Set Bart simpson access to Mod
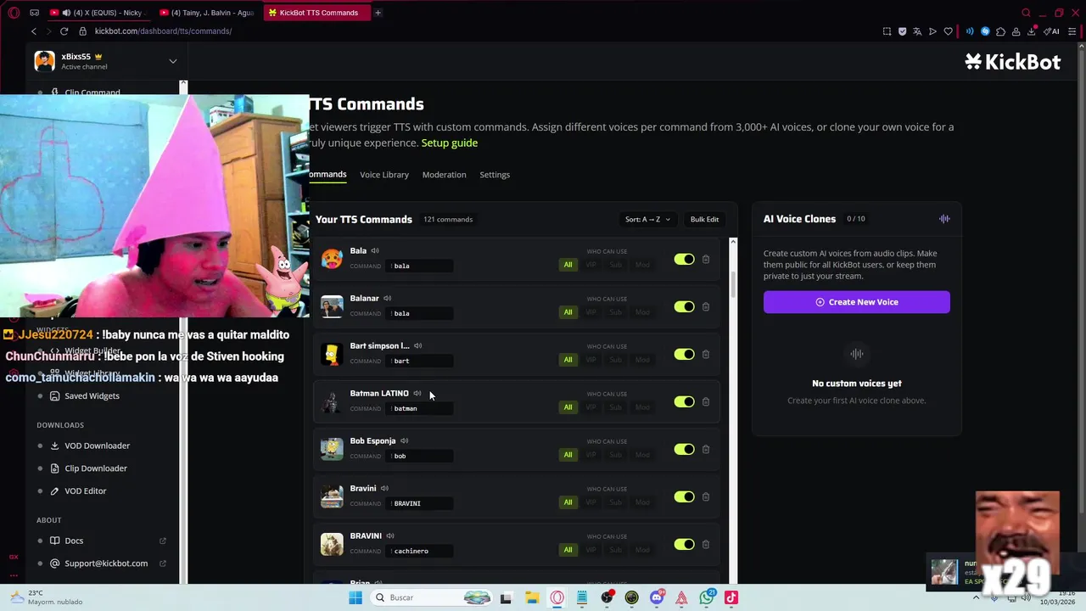 (642, 360)
